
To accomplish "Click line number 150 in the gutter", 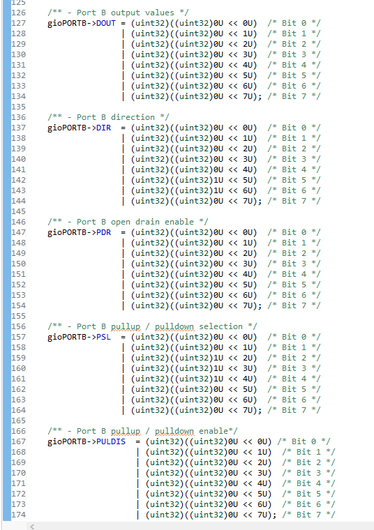I will 19,264.
